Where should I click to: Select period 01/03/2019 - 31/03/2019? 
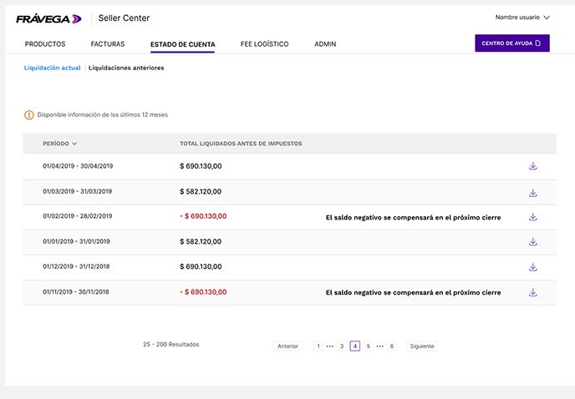78,191
